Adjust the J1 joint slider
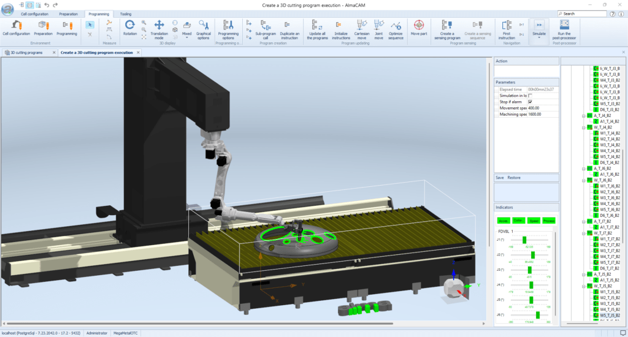628x337 pixels. coord(526,241)
